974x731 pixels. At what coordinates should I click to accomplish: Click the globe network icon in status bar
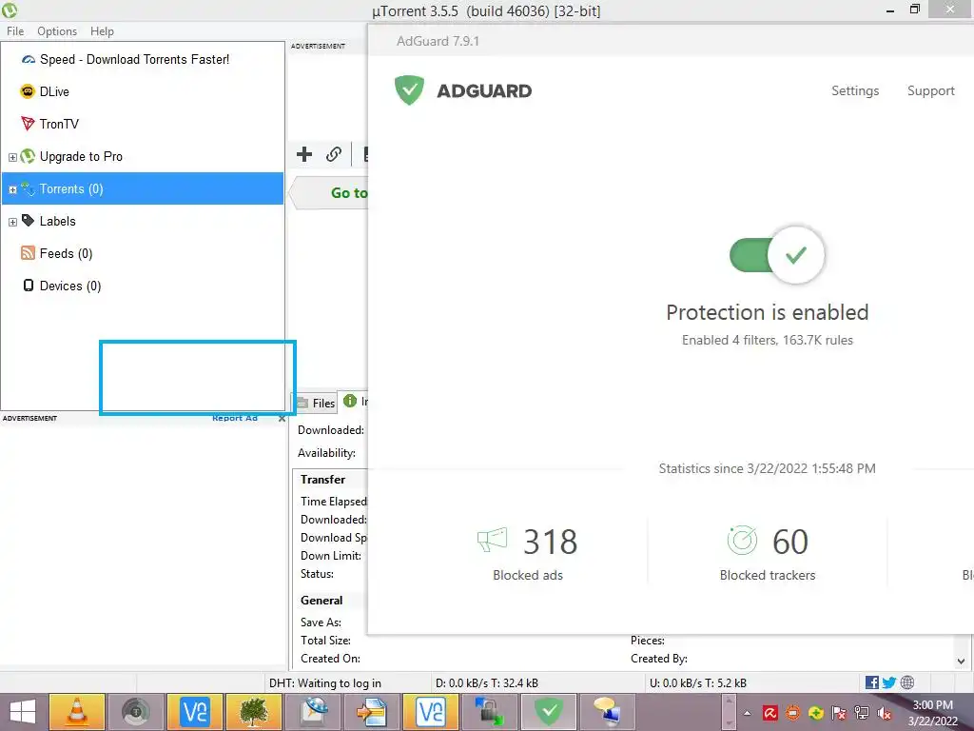(906, 682)
